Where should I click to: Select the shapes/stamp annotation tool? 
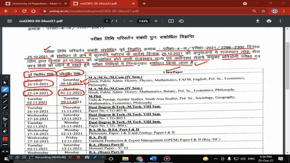click(5, 119)
